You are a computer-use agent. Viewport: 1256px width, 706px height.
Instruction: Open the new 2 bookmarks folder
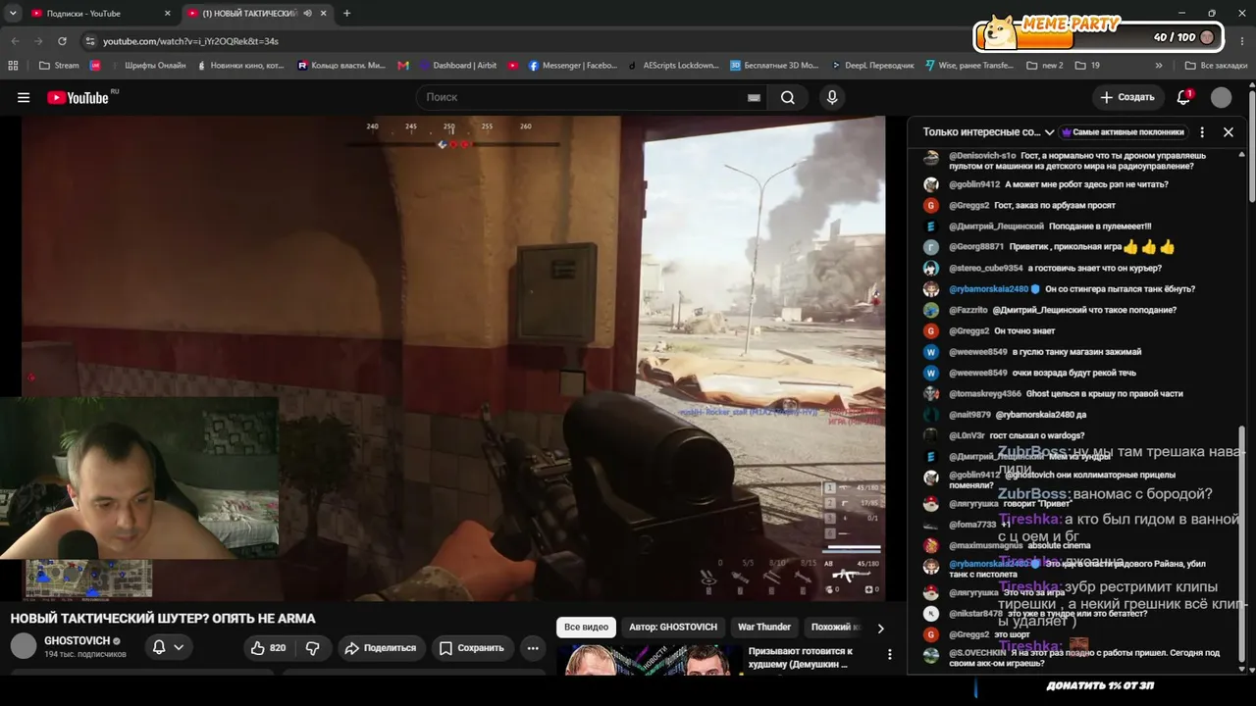1045,66
